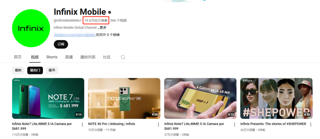This screenshot has width=320, height=139.
Task: Open three-dot menu for third Note7 Lite video
Action: pyautogui.click(x=234, y=124)
